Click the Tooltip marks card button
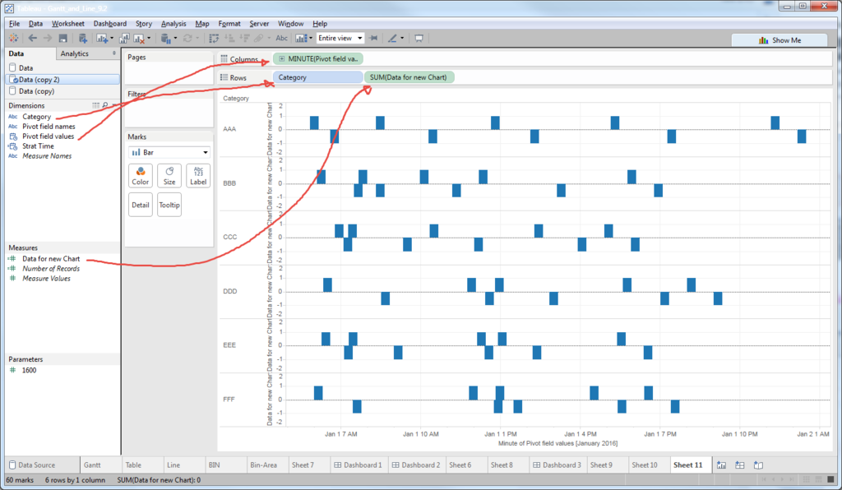This screenshot has height=490, width=842. (169, 205)
